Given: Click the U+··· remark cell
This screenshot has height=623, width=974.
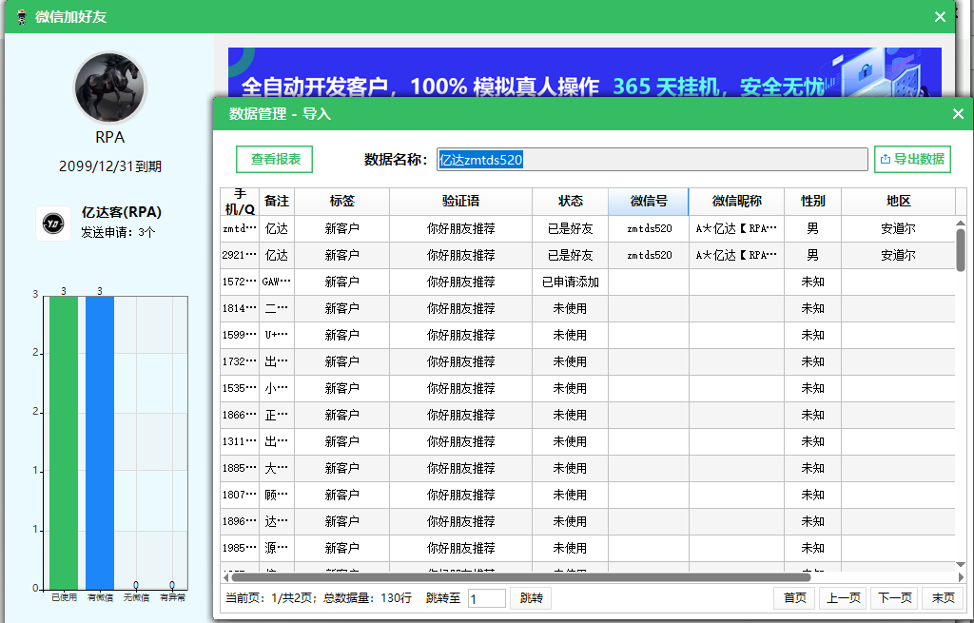Looking at the screenshot, I should pyautogui.click(x=277, y=336).
